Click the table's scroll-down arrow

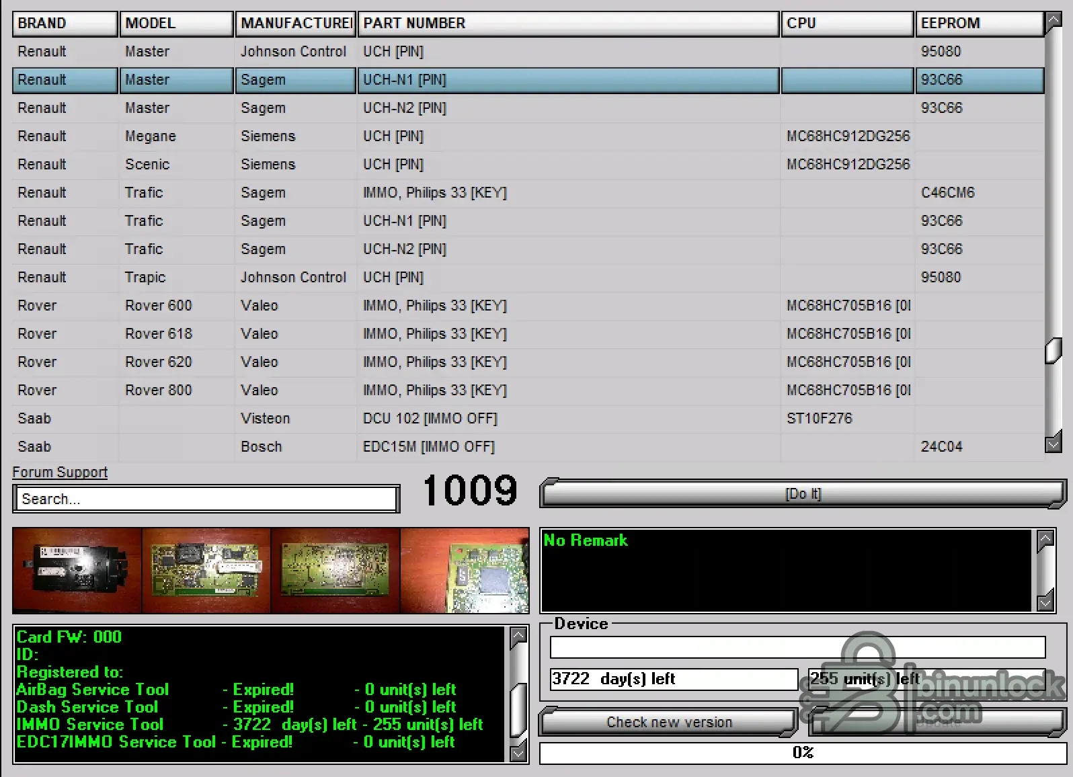click(1054, 442)
